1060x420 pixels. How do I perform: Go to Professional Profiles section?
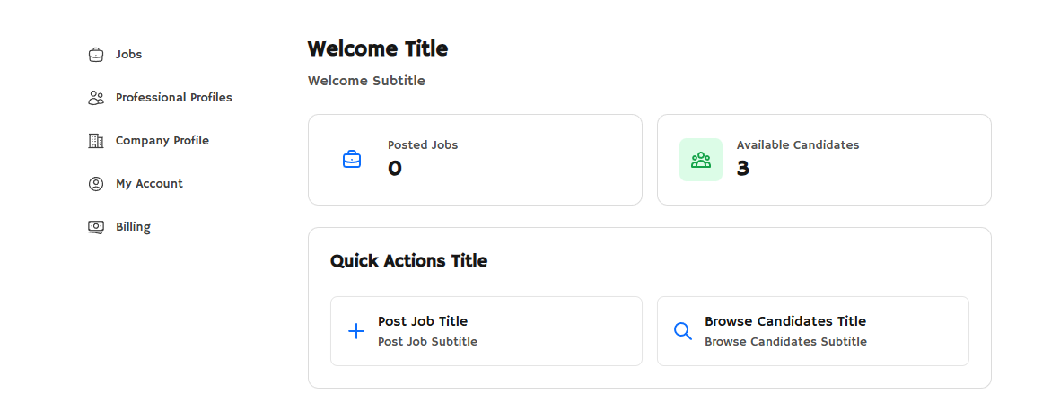coord(173,98)
